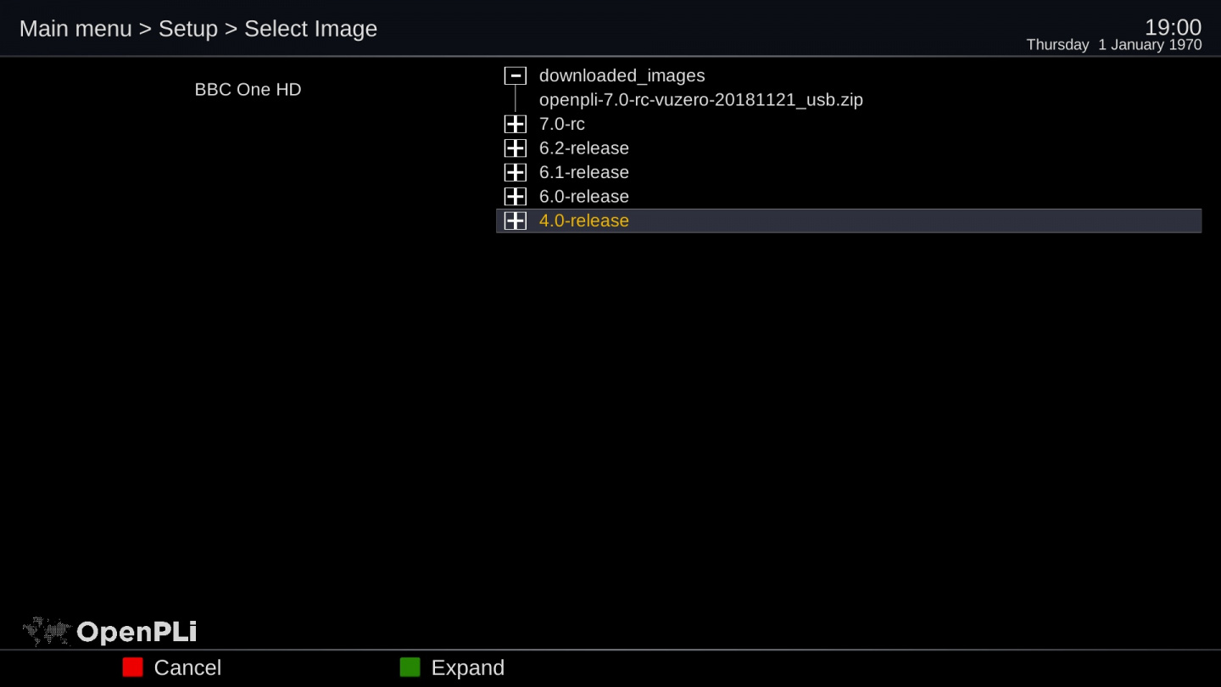This screenshot has height=687, width=1221.
Task: Collapse the downloaded_images folder minus icon
Action: [x=515, y=75]
